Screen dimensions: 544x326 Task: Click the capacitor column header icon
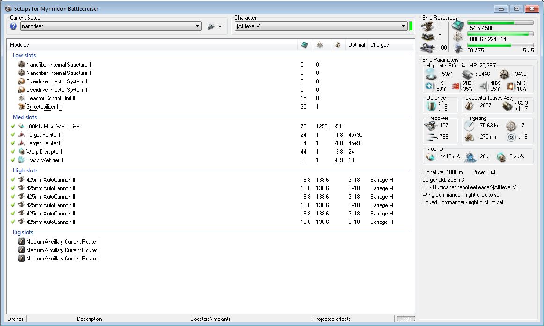(x=338, y=45)
